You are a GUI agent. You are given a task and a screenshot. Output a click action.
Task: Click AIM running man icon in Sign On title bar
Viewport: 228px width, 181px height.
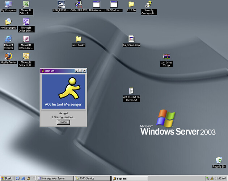(x=43, y=71)
